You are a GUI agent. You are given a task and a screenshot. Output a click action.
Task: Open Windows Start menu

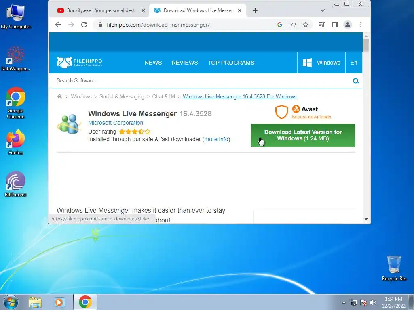click(x=11, y=302)
